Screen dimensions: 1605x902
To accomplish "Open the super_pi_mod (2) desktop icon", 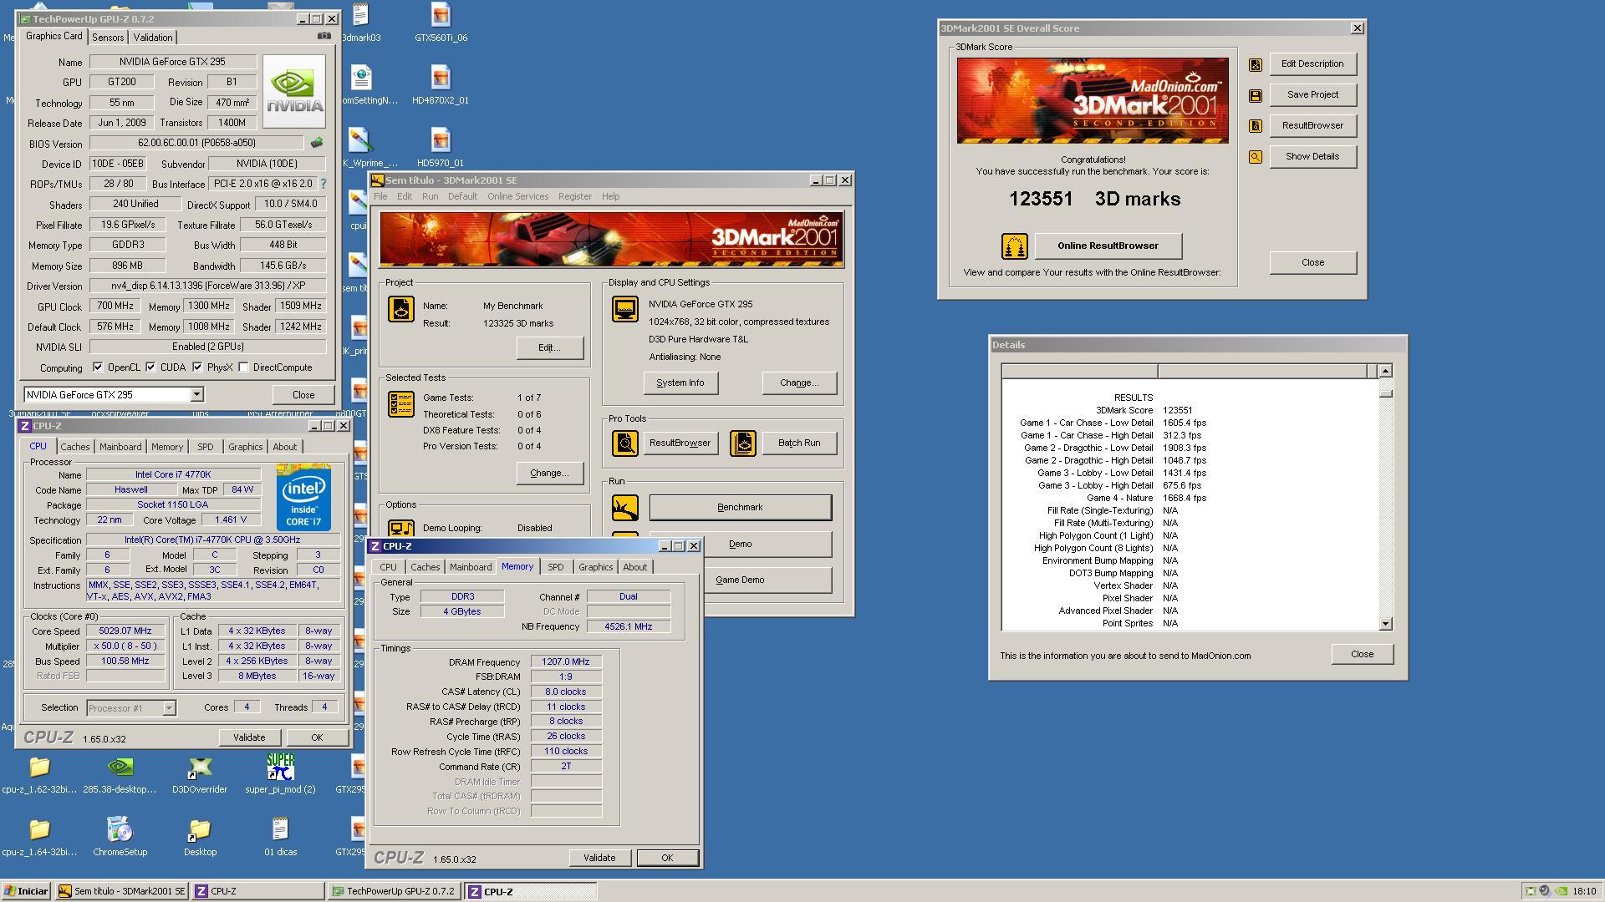I will [280, 774].
